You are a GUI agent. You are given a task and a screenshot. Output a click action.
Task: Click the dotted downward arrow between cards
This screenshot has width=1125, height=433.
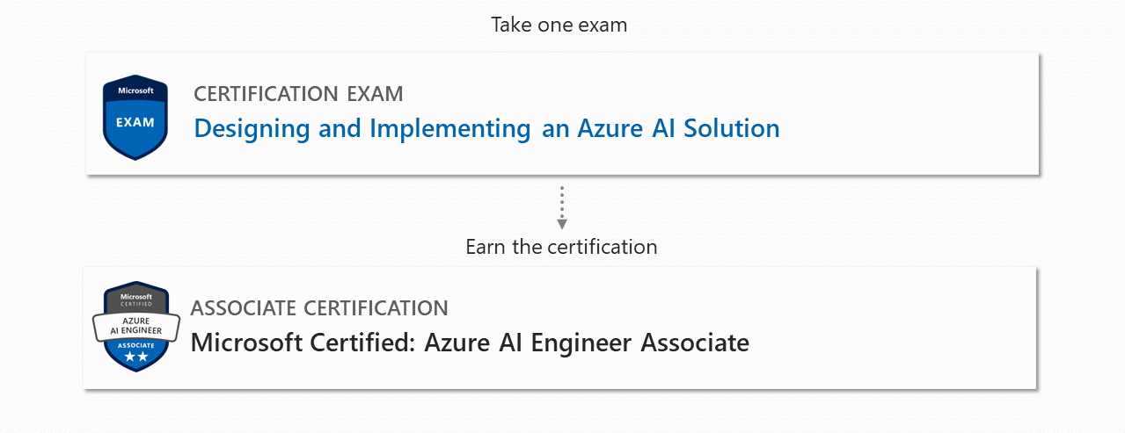562,207
